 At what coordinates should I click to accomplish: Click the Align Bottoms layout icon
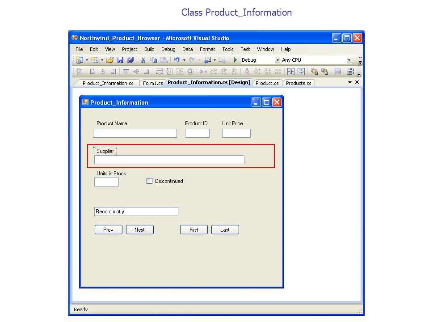[147, 72]
